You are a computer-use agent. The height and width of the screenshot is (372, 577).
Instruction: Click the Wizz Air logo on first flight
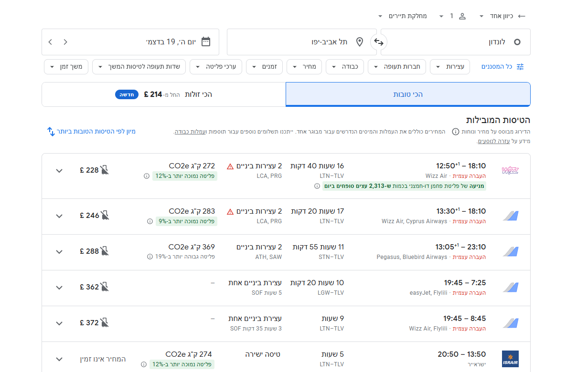pyautogui.click(x=510, y=170)
